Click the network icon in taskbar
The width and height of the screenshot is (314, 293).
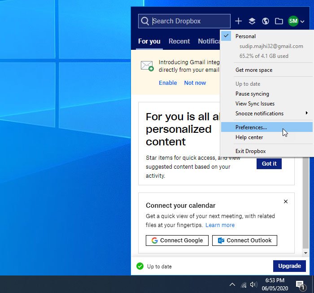(244, 284)
